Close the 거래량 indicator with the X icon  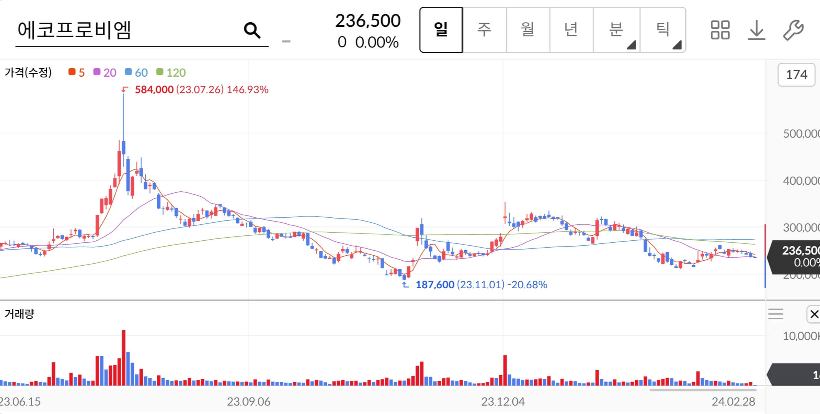tap(814, 314)
